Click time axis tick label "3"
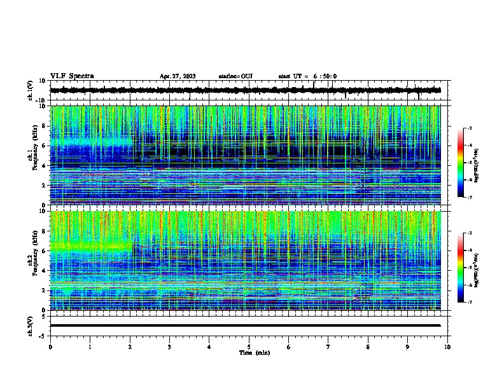The height and width of the screenshot is (389, 504). click(169, 347)
